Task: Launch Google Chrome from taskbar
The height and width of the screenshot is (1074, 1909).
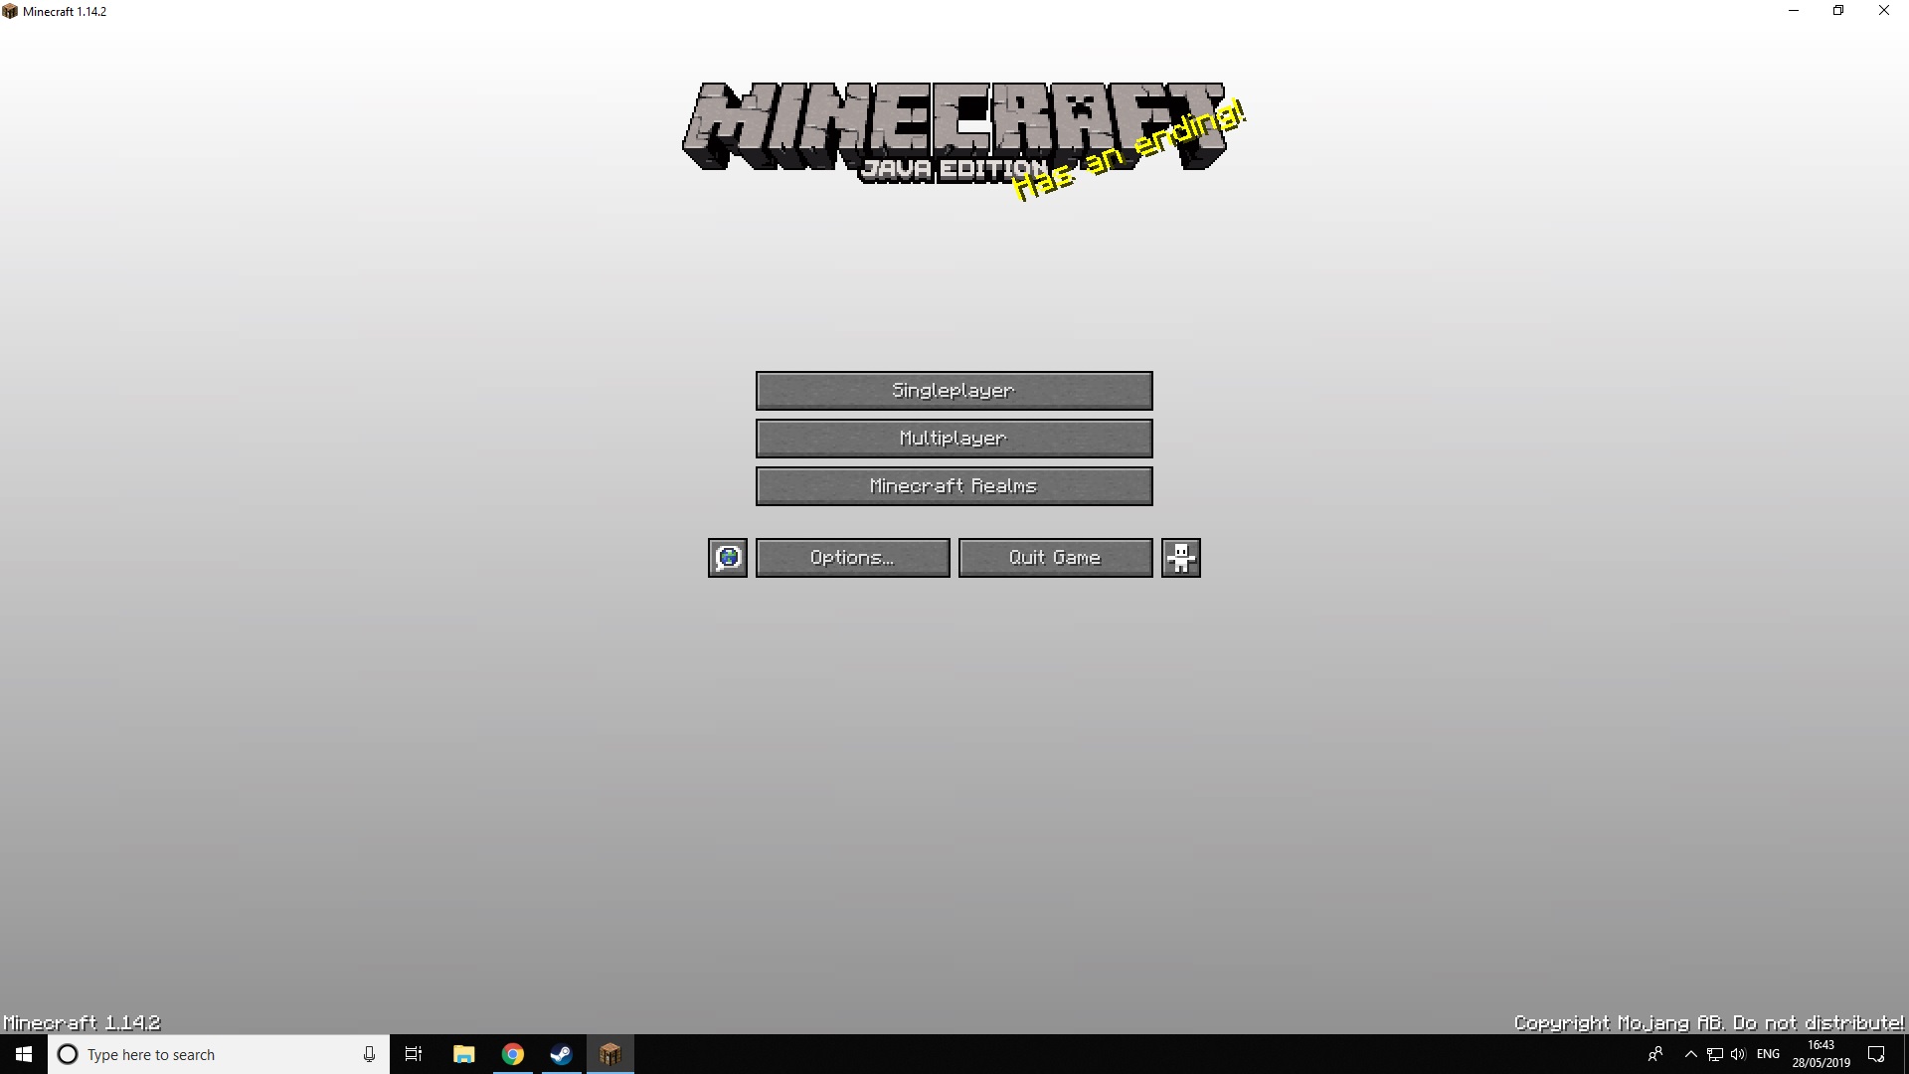Action: pyautogui.click(x=512, y=1054)
